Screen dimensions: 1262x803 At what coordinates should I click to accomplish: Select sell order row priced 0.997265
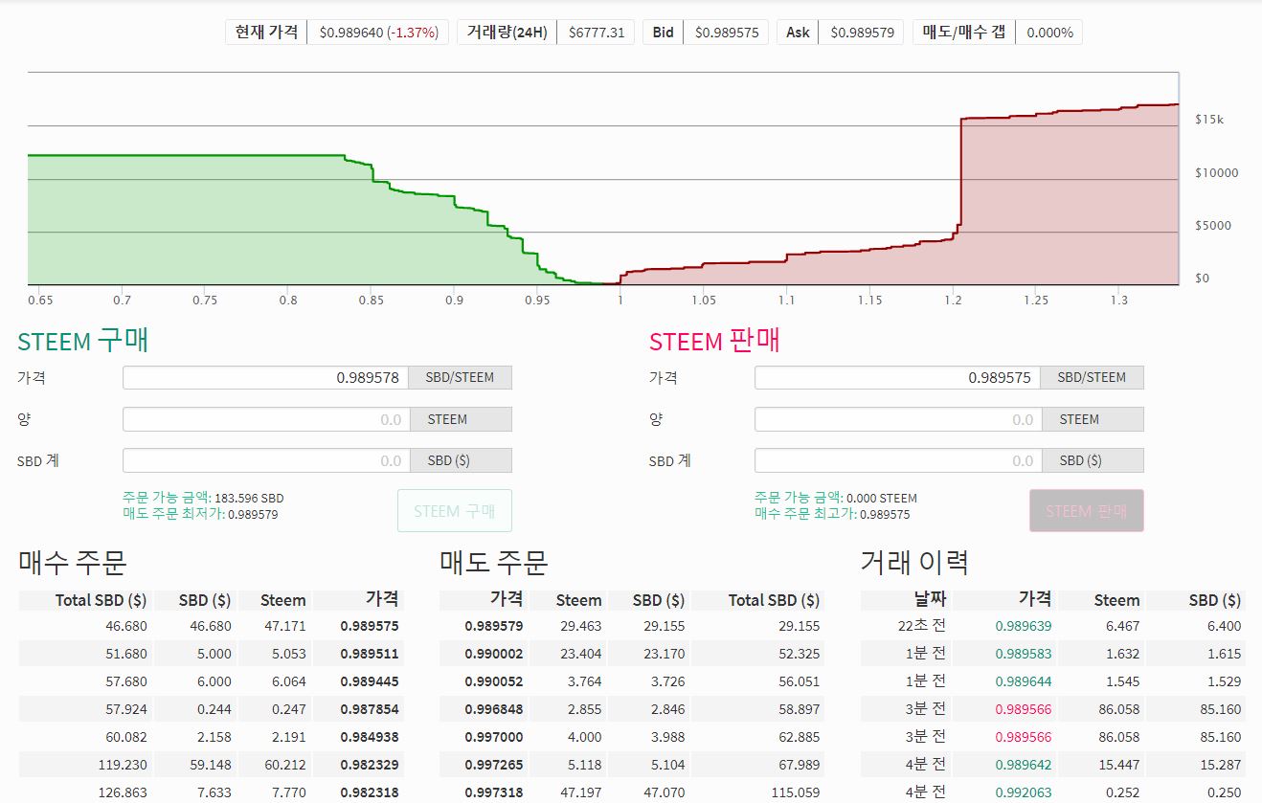pyautogui.click(x=632, y=765)
